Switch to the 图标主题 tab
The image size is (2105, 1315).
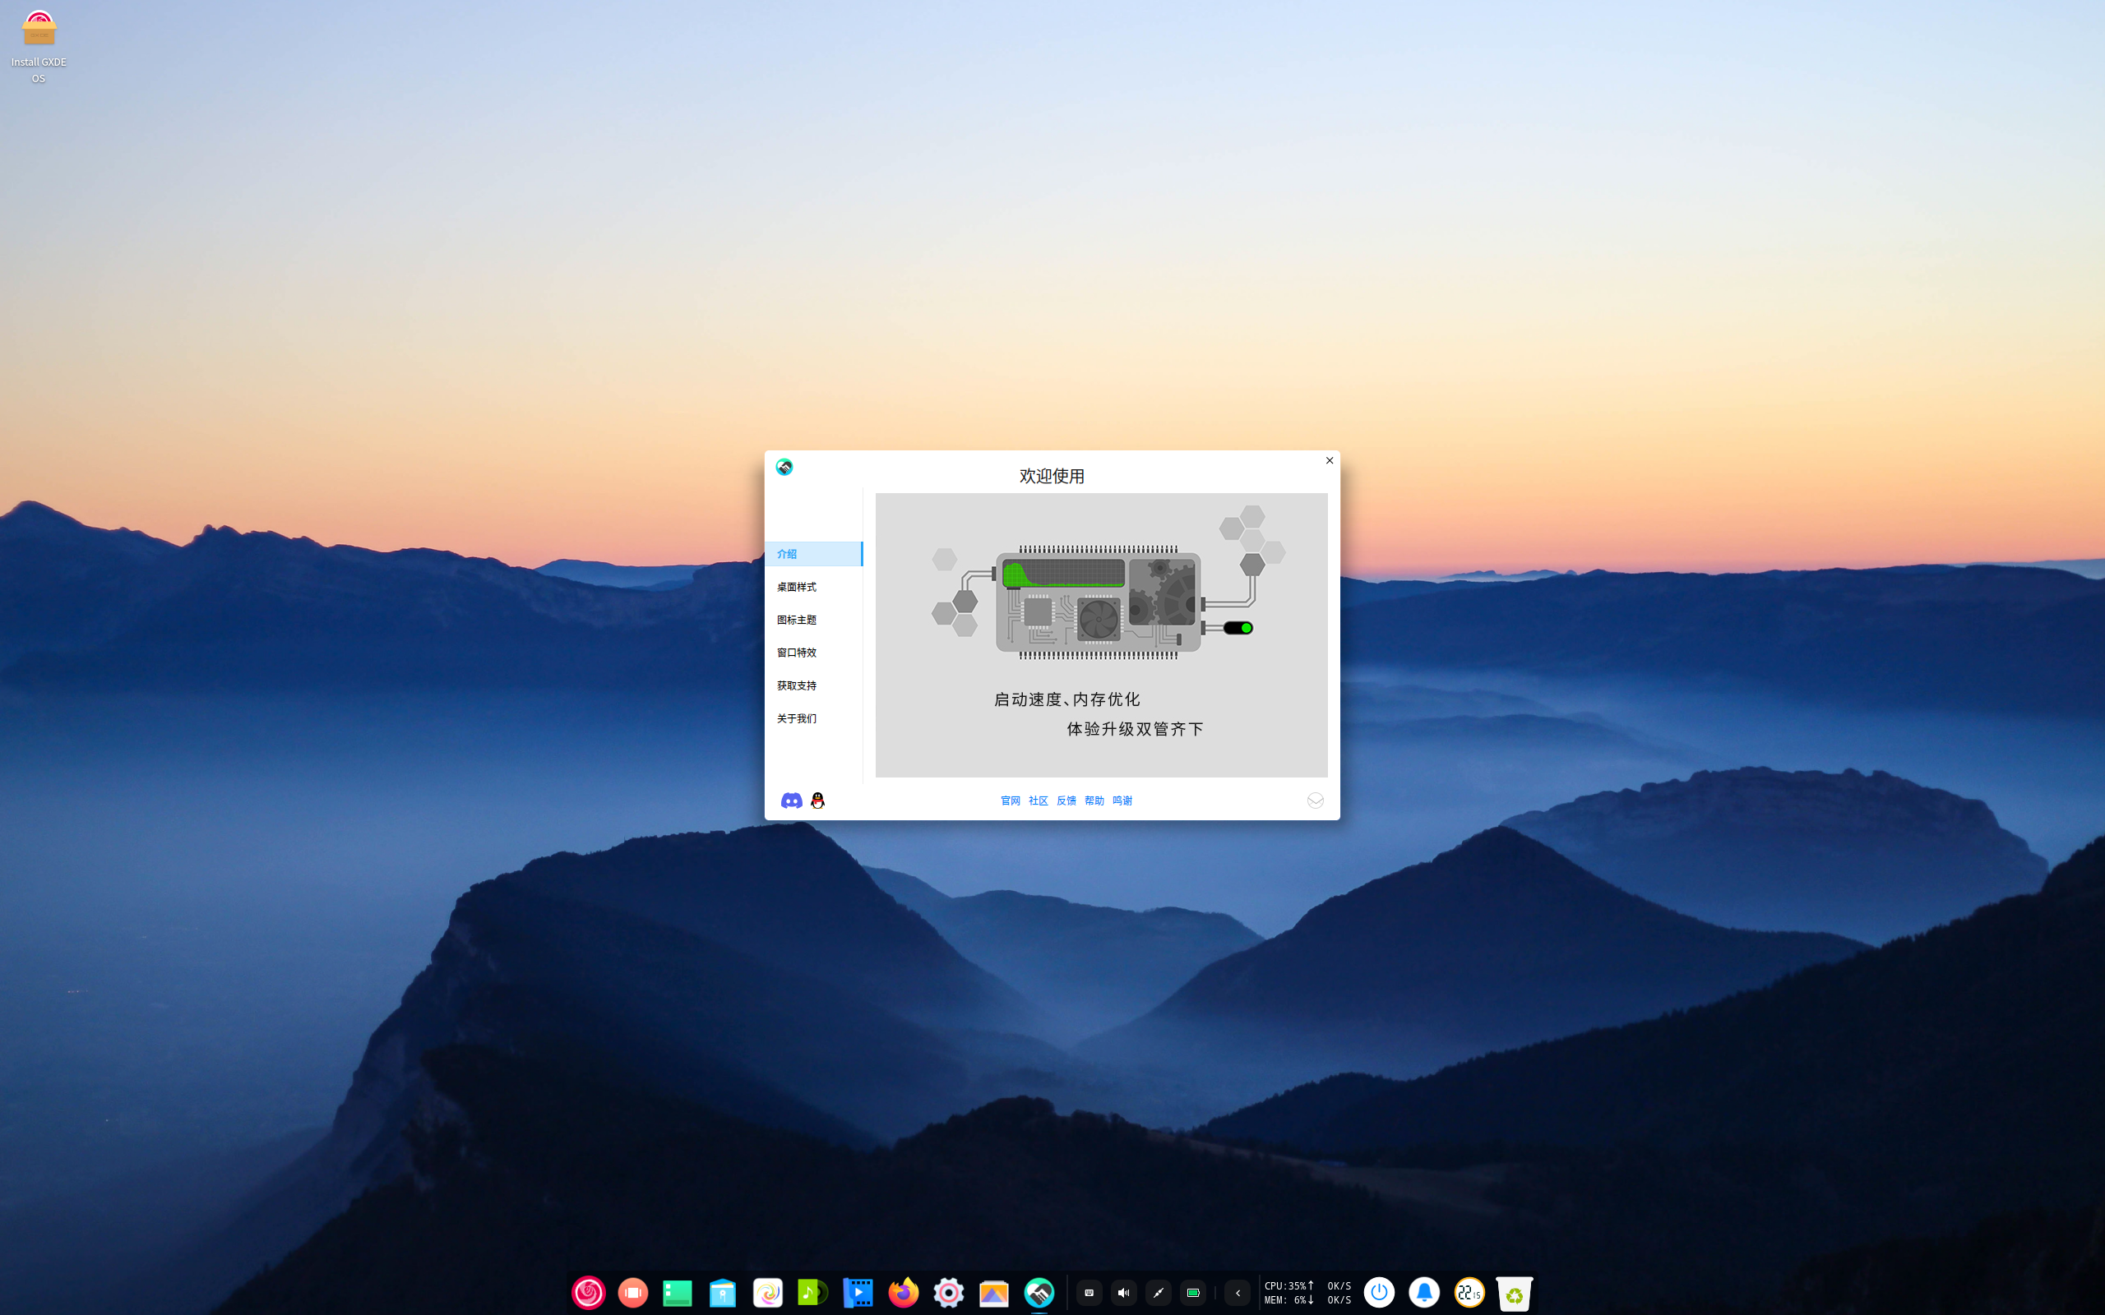tap(813, 619)
